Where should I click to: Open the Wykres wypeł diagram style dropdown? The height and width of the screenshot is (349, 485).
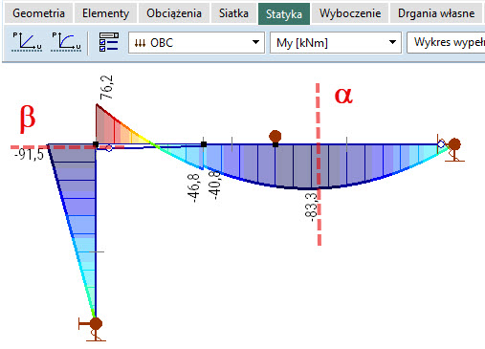pos(446,42)
